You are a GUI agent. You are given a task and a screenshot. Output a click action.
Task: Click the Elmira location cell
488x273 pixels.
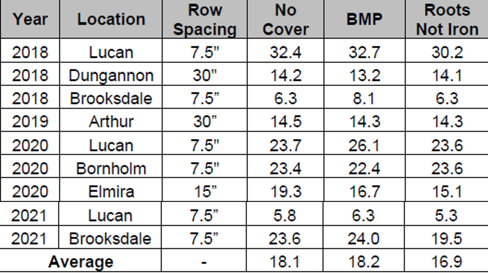point(111,191)
